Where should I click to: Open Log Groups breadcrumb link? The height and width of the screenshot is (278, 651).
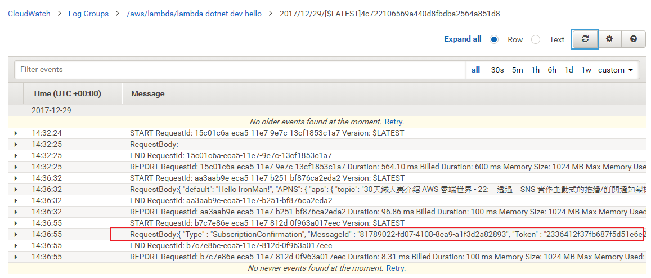tap(88, 14)
